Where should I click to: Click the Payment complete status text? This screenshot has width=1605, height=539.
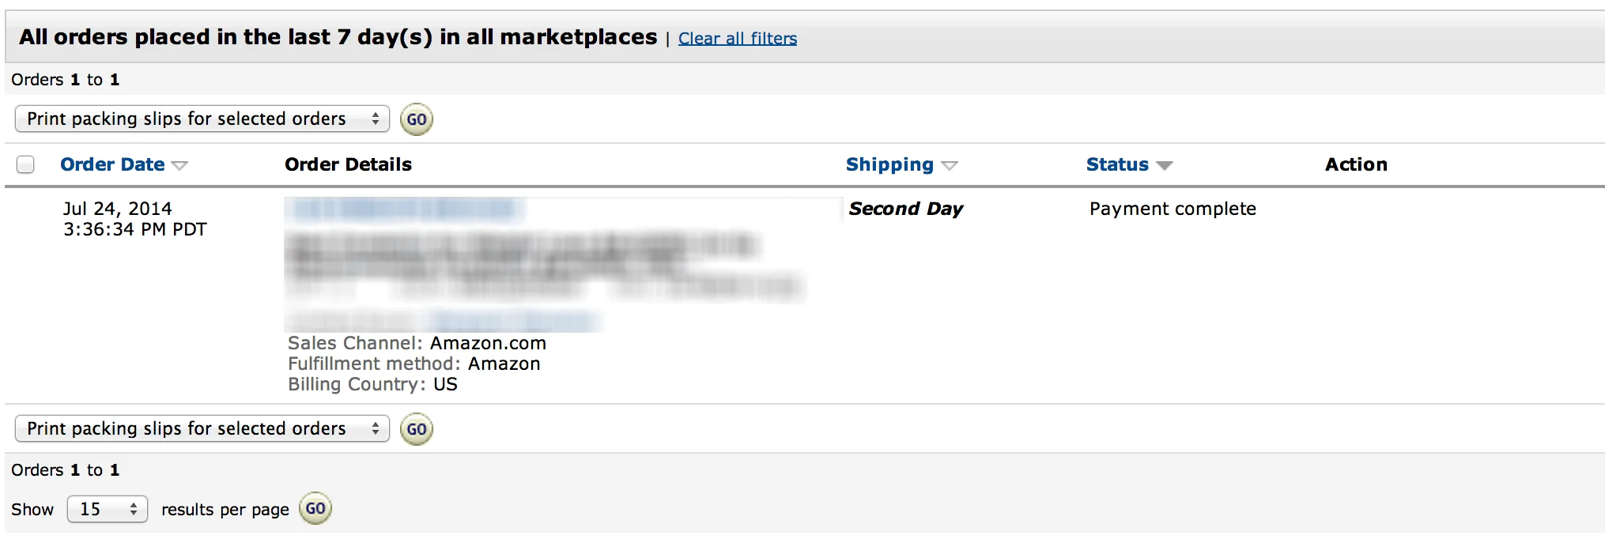click(1173, 209)
